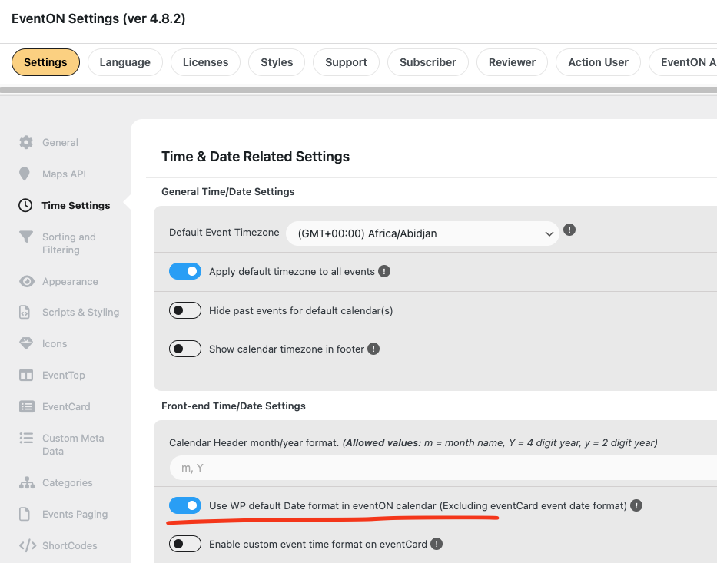Open ShortCodes section
Image resolution: width=717 pixels, height=563 pixels.
(69, 545)
